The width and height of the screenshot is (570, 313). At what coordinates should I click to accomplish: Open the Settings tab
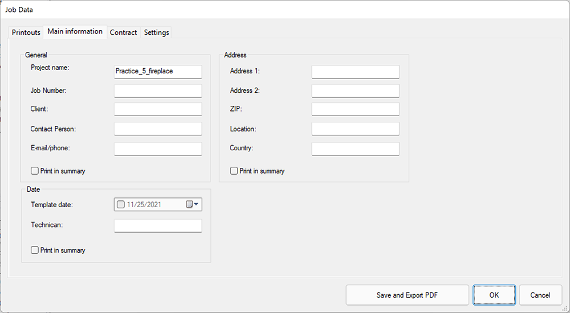click(156, 32)
